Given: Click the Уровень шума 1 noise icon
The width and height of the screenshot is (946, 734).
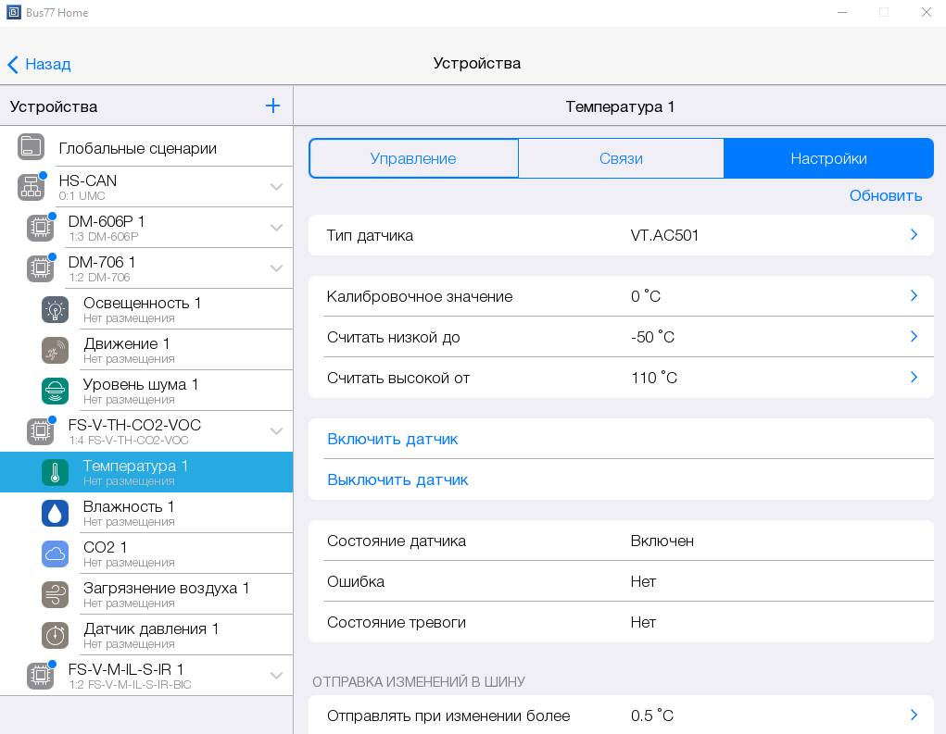Looking at the screenshot, I should 55,392.
